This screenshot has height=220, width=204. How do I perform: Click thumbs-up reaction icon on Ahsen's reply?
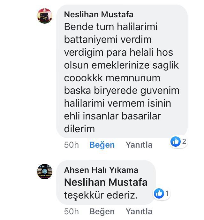[x=159, y=193]
